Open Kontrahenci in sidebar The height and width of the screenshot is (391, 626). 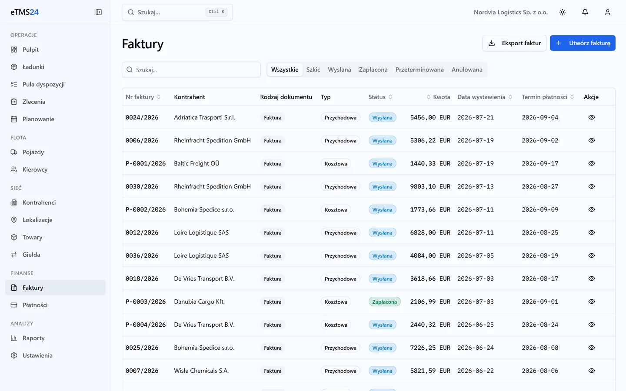tap(55, 202)
